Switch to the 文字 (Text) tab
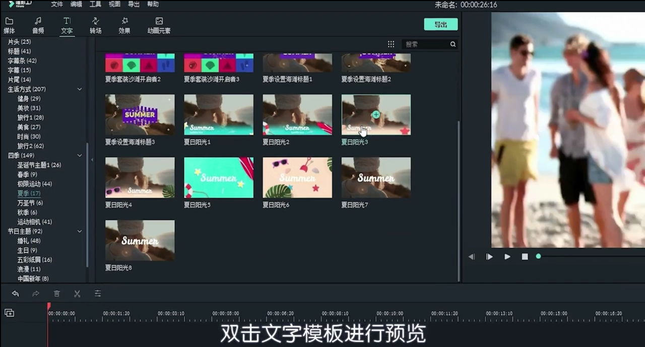The height and width of the screenshot is (347, 645). coord(67,24)
